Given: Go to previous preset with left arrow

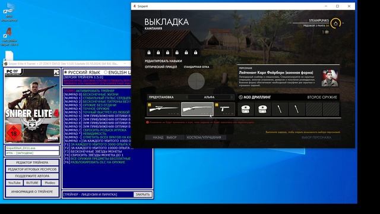Looking at the screenshot, I should 187,97.
